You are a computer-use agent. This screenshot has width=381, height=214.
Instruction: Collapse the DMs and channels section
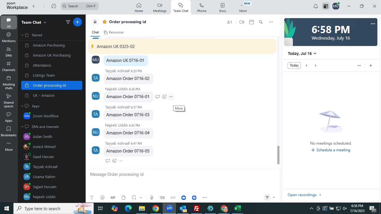tap(23, 127)
